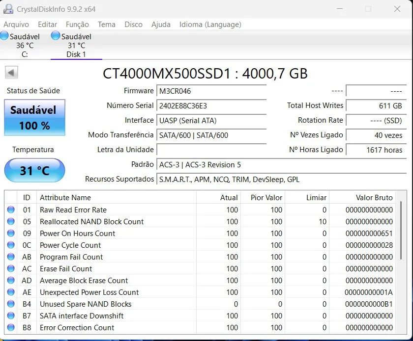Click the empty Letra da Unidade field
This screenshot has height=341, width=413.
211,150
